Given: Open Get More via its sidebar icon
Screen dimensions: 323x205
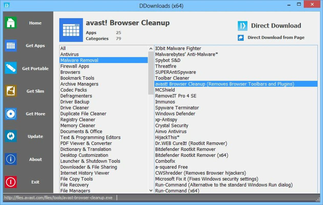Looking at the screenshot, I should coord(11,114).
